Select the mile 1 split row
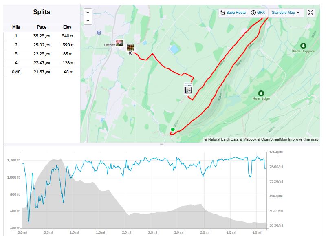328x236 pixels. (x=42, y=36)
